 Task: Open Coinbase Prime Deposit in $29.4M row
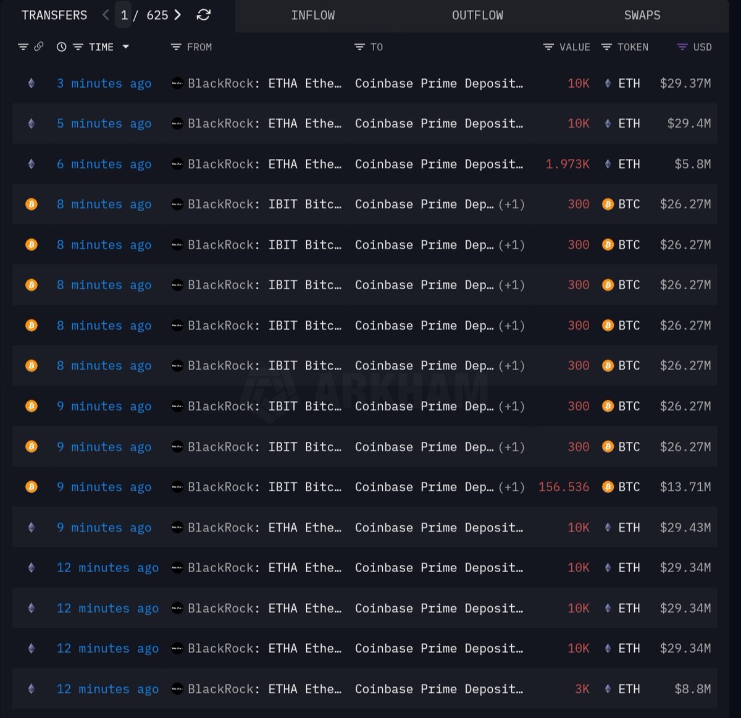pyautogui.click(x=439, y=124)
